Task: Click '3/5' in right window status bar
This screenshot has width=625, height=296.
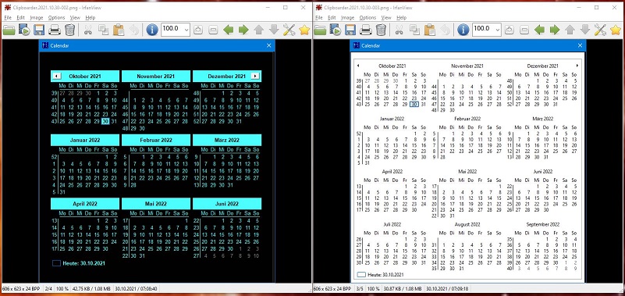Action: (360, 288)
